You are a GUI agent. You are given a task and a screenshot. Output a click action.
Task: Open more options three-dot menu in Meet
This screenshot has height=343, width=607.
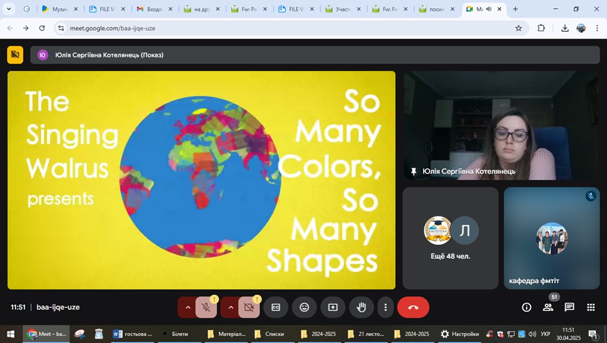385,307
